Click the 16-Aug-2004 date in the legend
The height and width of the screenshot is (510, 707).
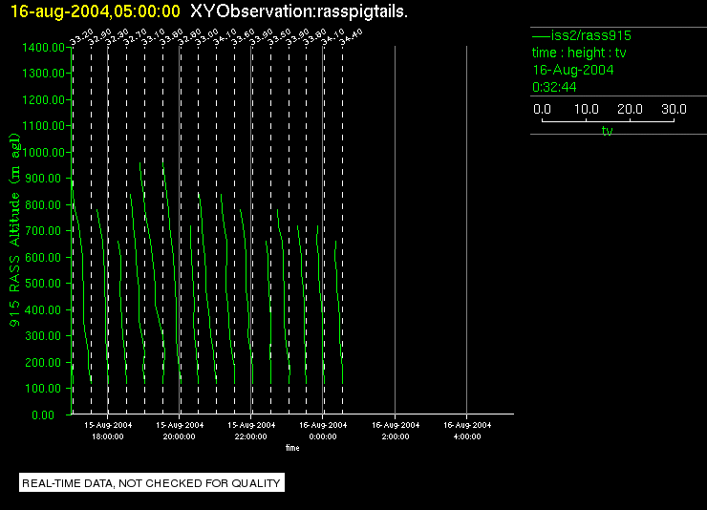click(x=573, y=70)
